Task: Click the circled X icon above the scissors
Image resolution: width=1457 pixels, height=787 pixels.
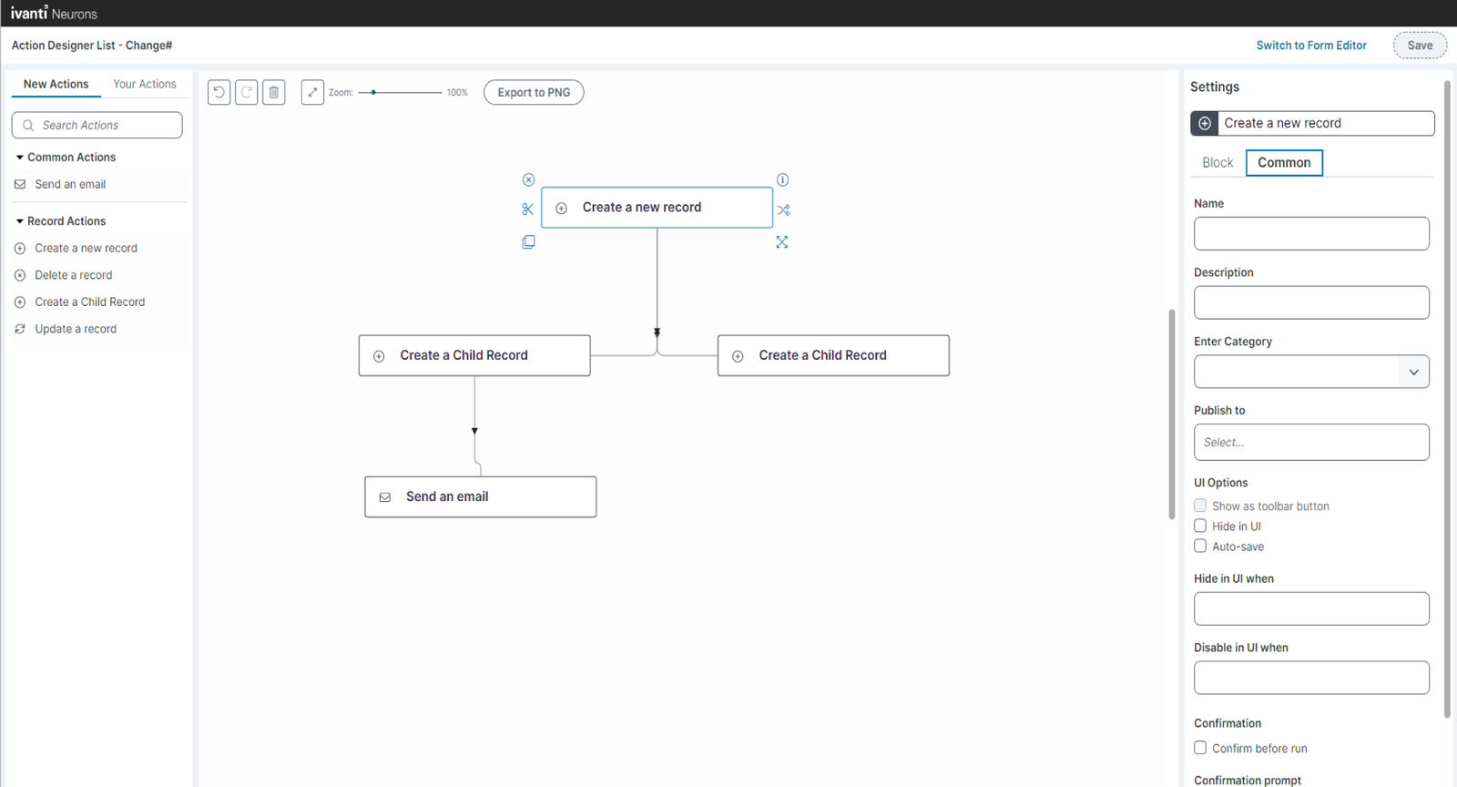Action: click(528, 179)
